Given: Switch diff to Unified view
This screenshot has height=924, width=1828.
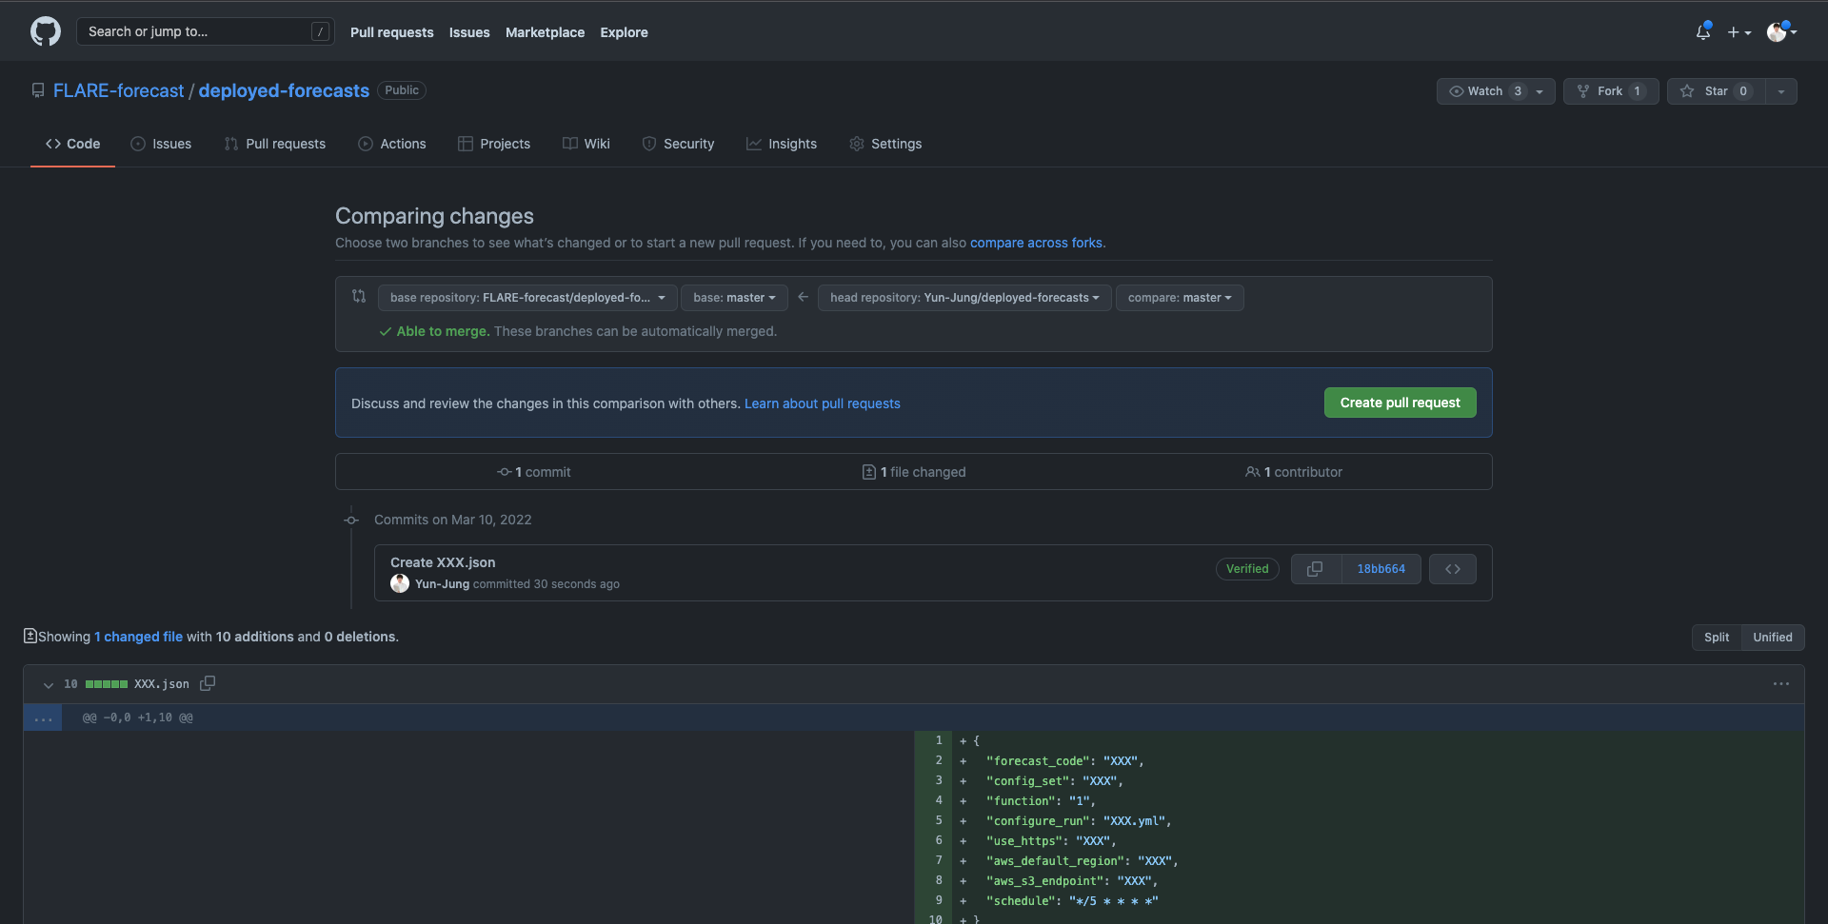Looking at the screenshot, I should pos(1773,638).
